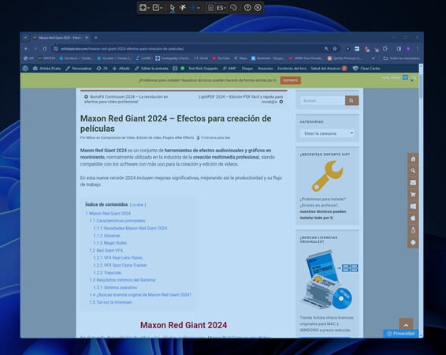Viewport: 446px width, 355px height.
Task: Jump to 1.1.3 Magic Bullet in contents
Action: pos(110,243)
